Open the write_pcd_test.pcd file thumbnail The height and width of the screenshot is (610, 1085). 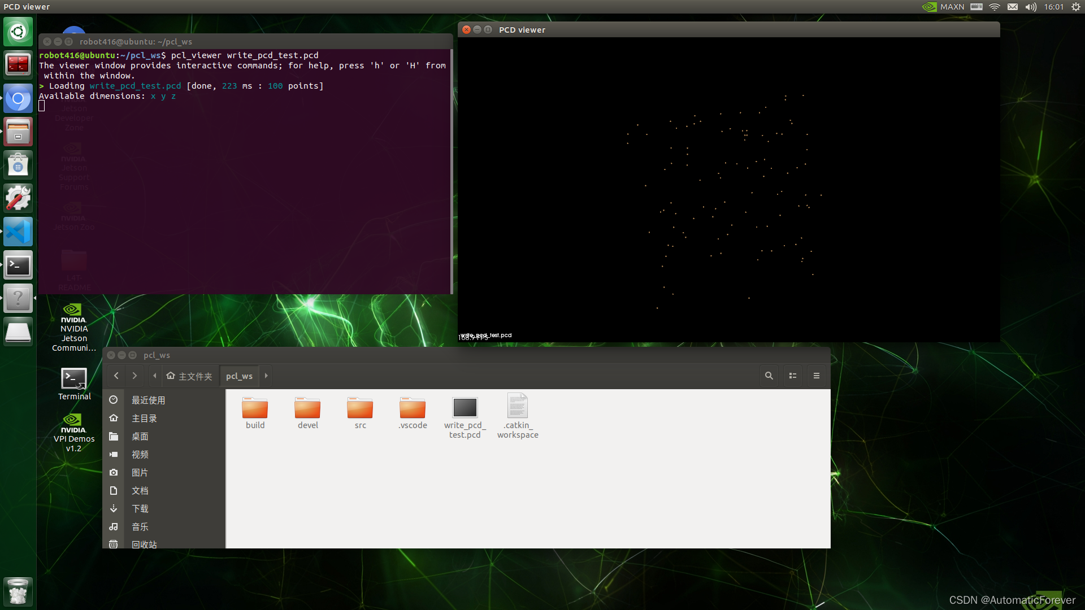(x=465, y=408)
